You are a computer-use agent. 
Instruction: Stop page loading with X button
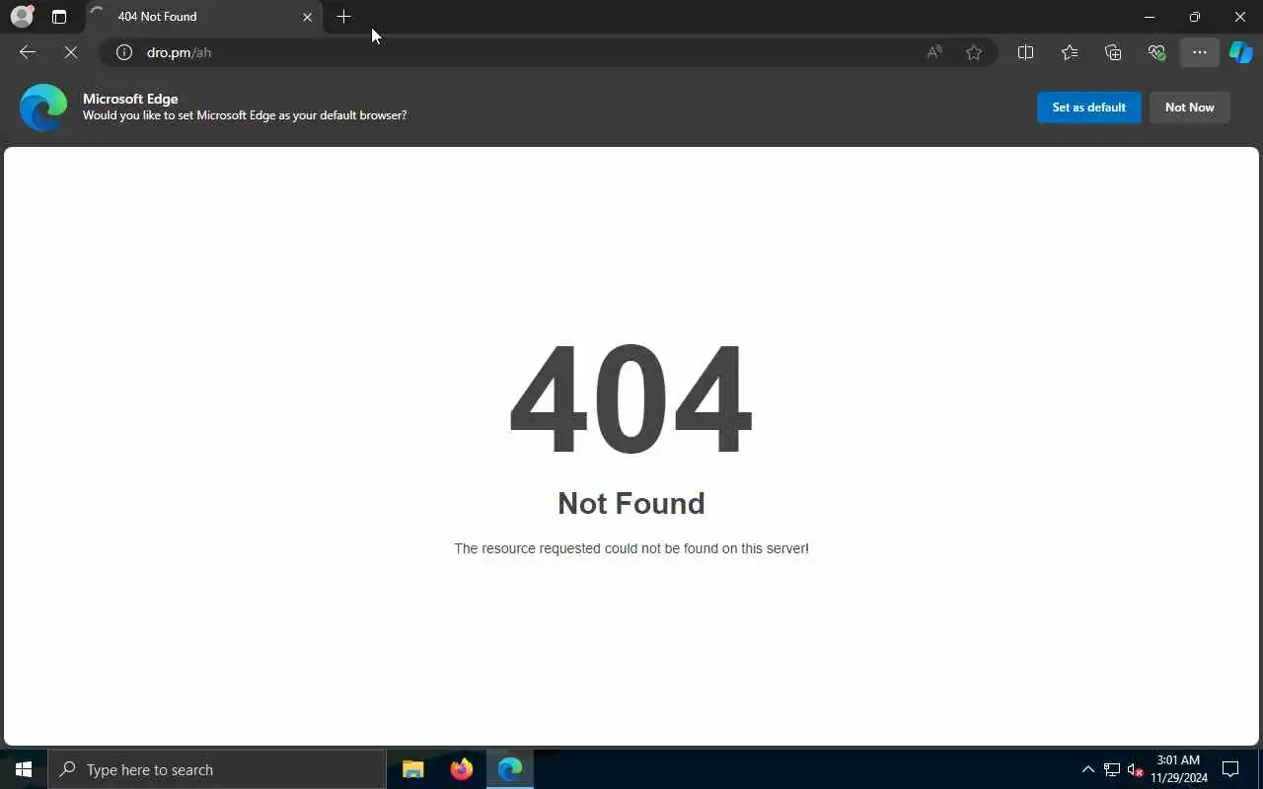(71, 52)
